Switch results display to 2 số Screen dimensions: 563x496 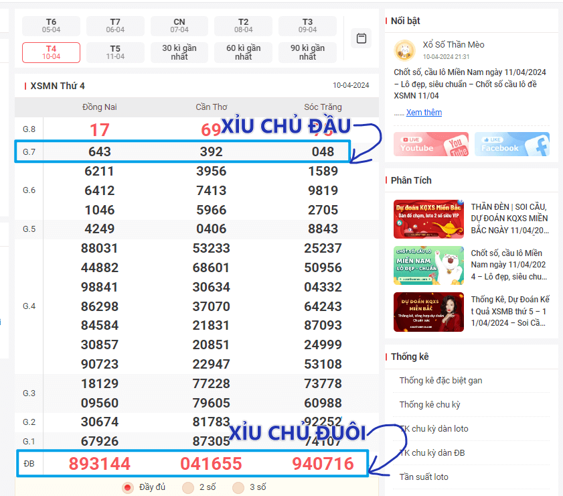pyautogui.click(x=188, y=487)
